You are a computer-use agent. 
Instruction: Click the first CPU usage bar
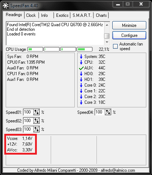pos(35,49)
